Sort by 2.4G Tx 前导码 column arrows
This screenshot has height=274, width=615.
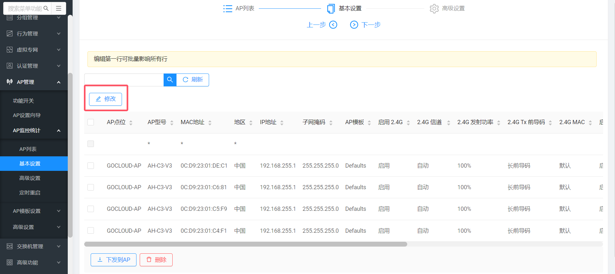click(550, 122)
